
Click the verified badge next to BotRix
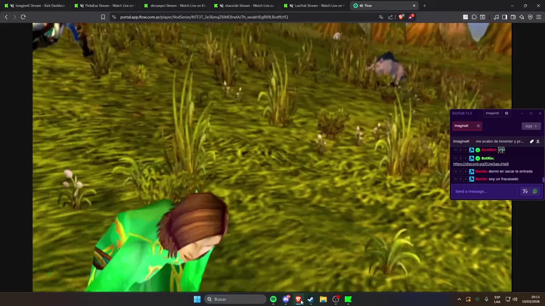click(x=478, y=159)
